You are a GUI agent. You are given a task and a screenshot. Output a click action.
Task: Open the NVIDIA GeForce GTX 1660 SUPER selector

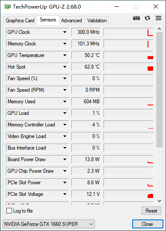click(x=49, y=224)
